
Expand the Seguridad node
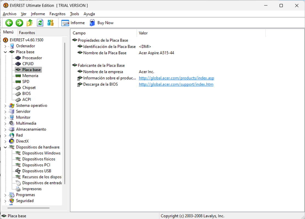tap(5, 201)
